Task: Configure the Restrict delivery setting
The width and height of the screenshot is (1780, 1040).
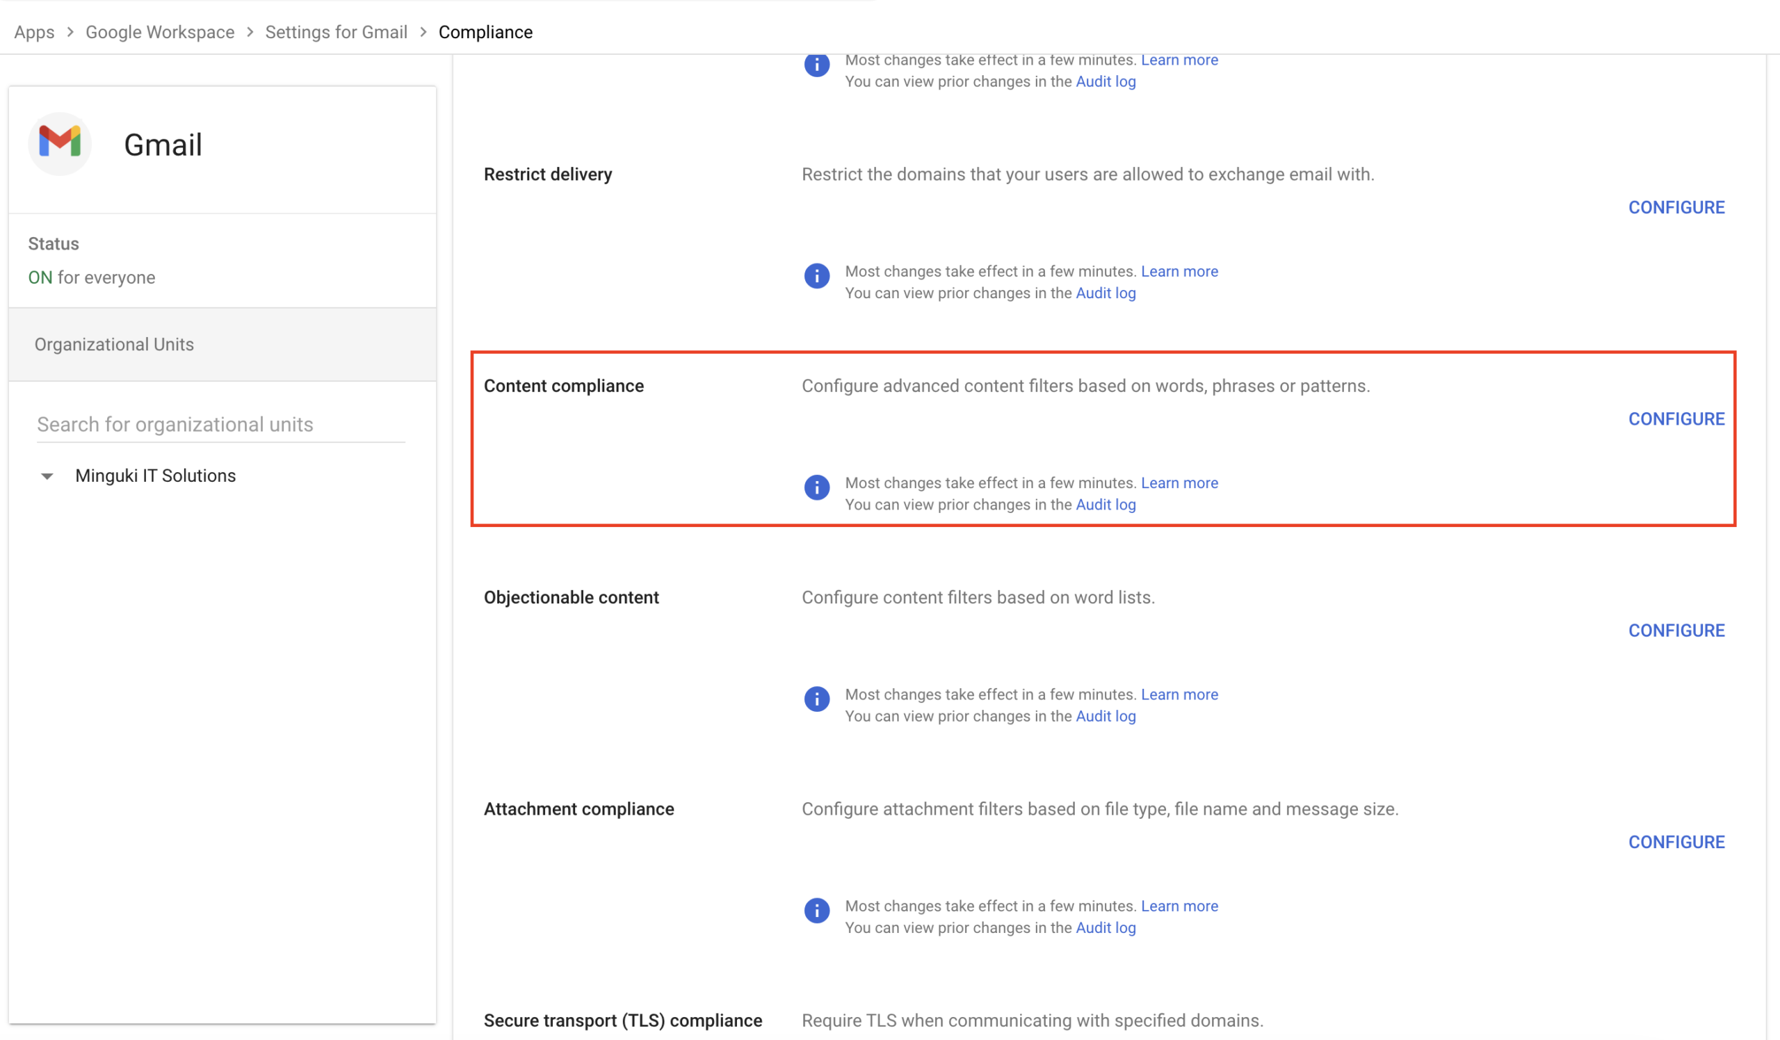Action: (1676, 208)
